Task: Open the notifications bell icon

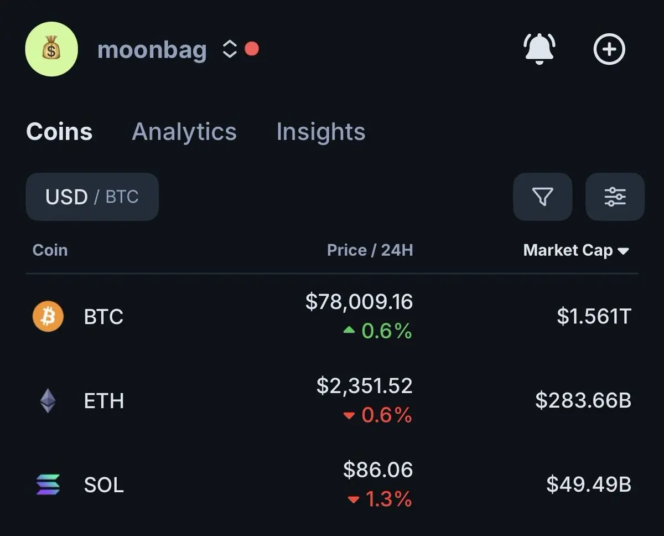Action: coord(539,49)
